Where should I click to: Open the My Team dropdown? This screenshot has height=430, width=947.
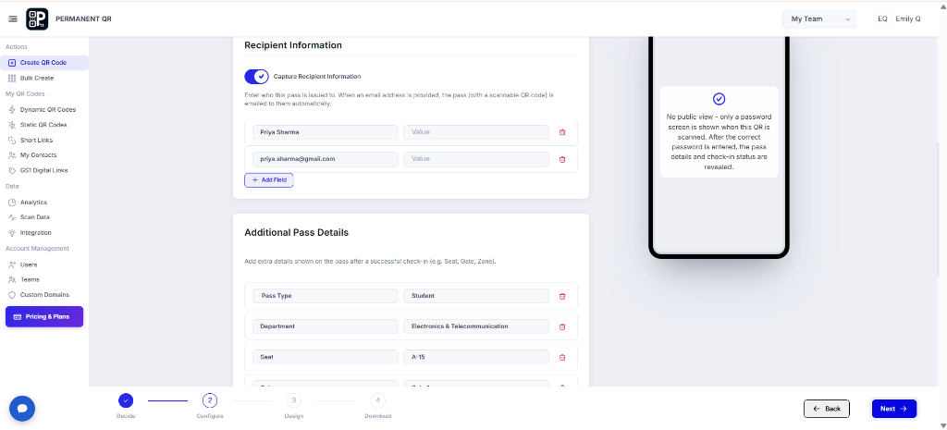[819, 19]
